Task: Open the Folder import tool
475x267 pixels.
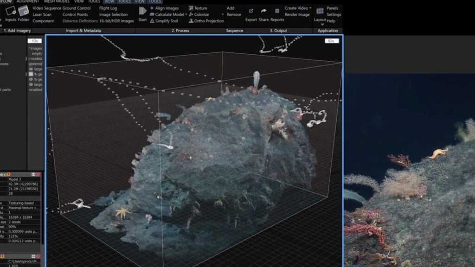Action: point(24,11)
